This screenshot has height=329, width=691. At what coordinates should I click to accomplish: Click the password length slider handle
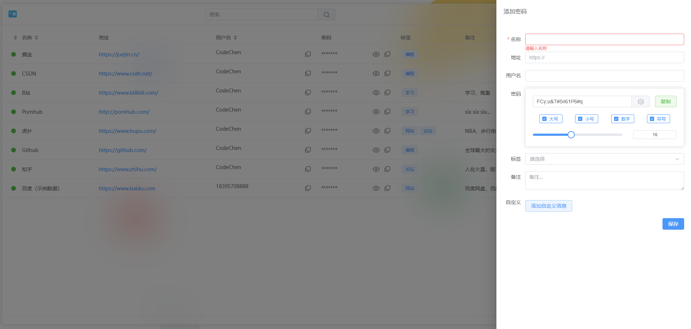pos(571,135)
